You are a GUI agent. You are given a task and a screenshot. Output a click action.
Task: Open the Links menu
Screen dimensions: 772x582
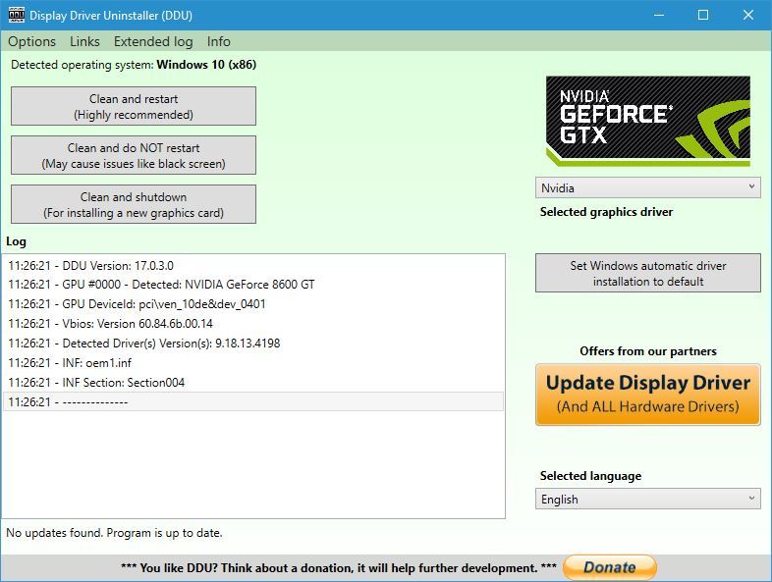click(x=84, y=41)
